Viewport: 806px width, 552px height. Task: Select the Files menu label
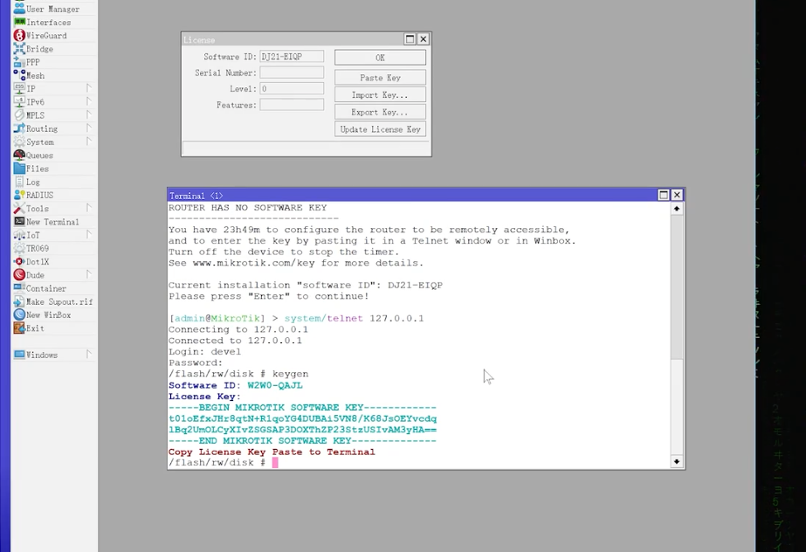[38, 169]
